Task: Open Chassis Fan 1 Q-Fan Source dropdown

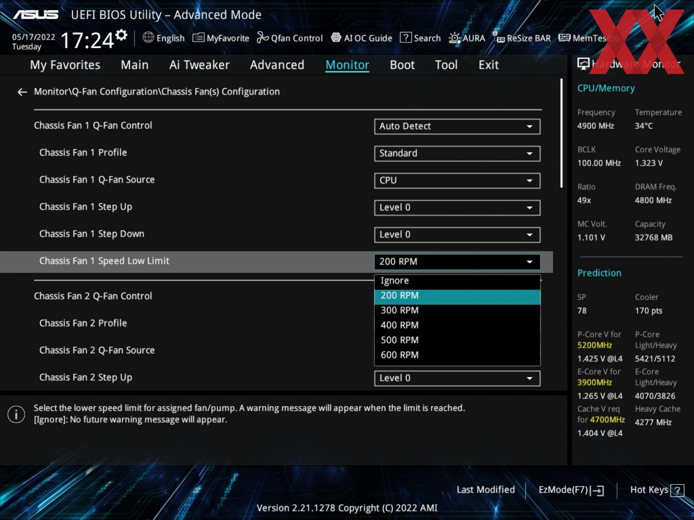Action: coord(457,181)
